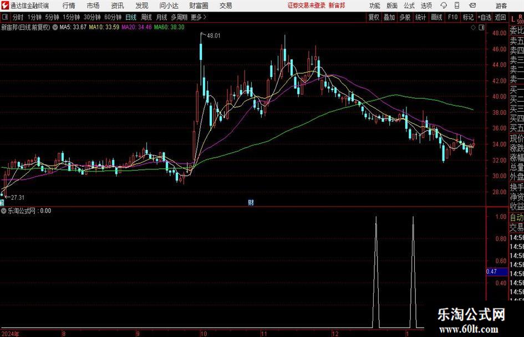The image size is (524, 337).
Task: Open 多周期 multi-period view
Action: click(179, 17)
